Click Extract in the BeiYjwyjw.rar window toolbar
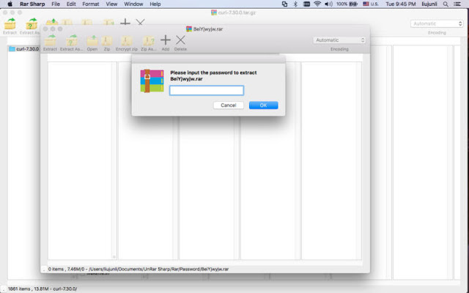The image size is (469, 293). pos(50,42)
